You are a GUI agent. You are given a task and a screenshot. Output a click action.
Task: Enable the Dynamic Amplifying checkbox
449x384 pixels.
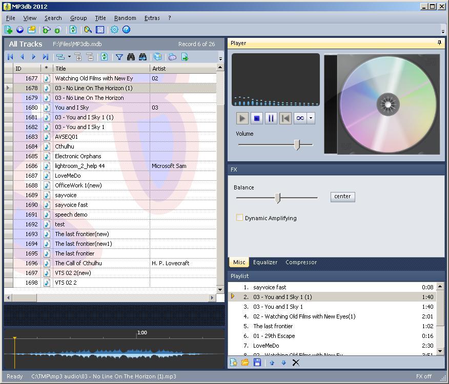pos(239,218)
